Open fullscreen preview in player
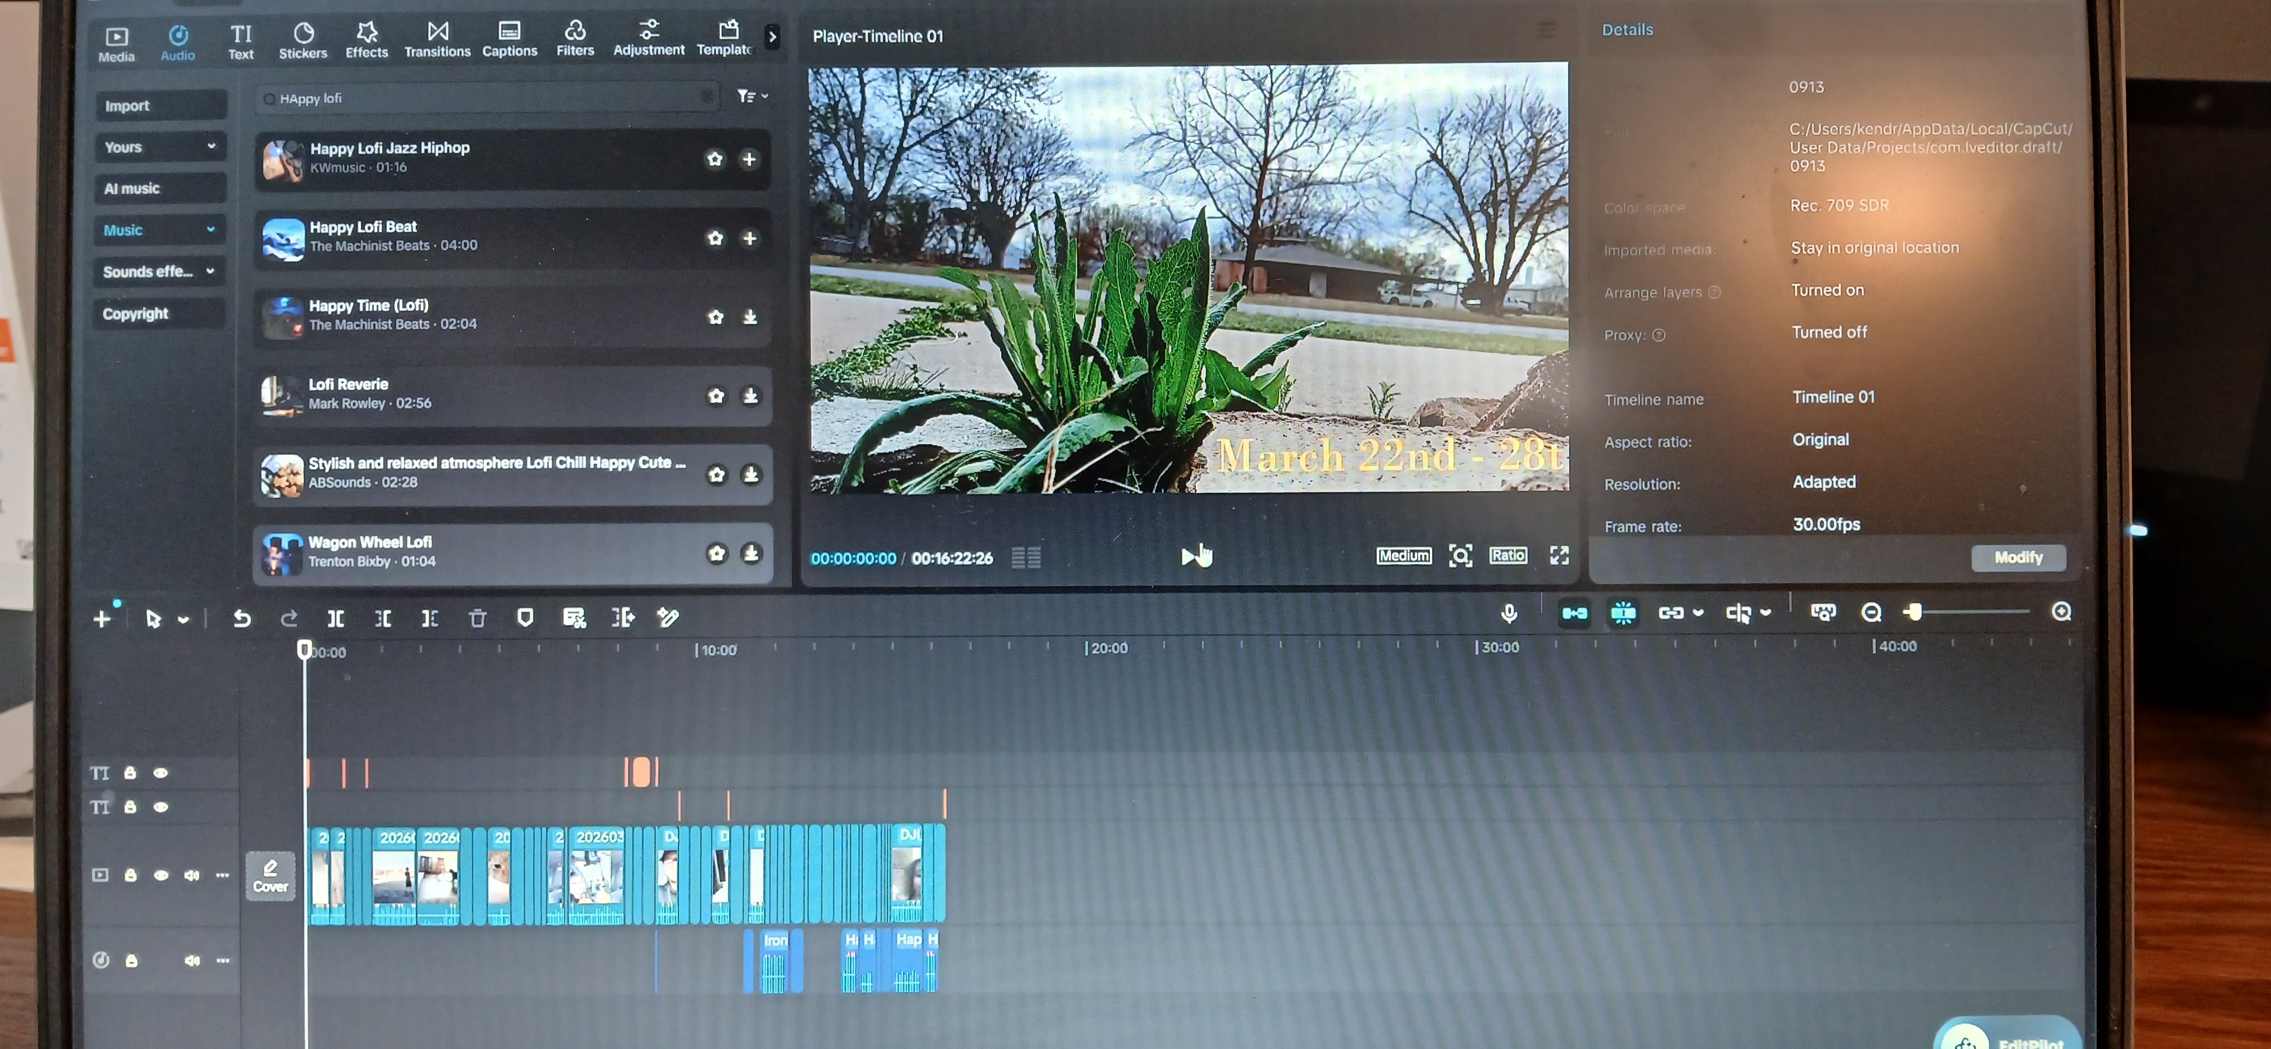 pyautogui.click(x=1559, y=555)
